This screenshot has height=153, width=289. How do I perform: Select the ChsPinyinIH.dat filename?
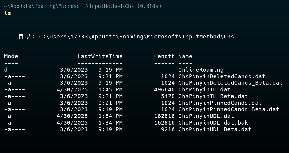click(x=204, y=90)
